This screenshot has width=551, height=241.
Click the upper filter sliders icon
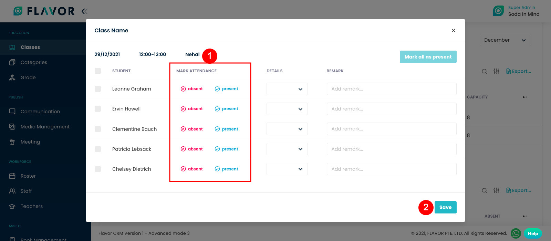point(496,71)
